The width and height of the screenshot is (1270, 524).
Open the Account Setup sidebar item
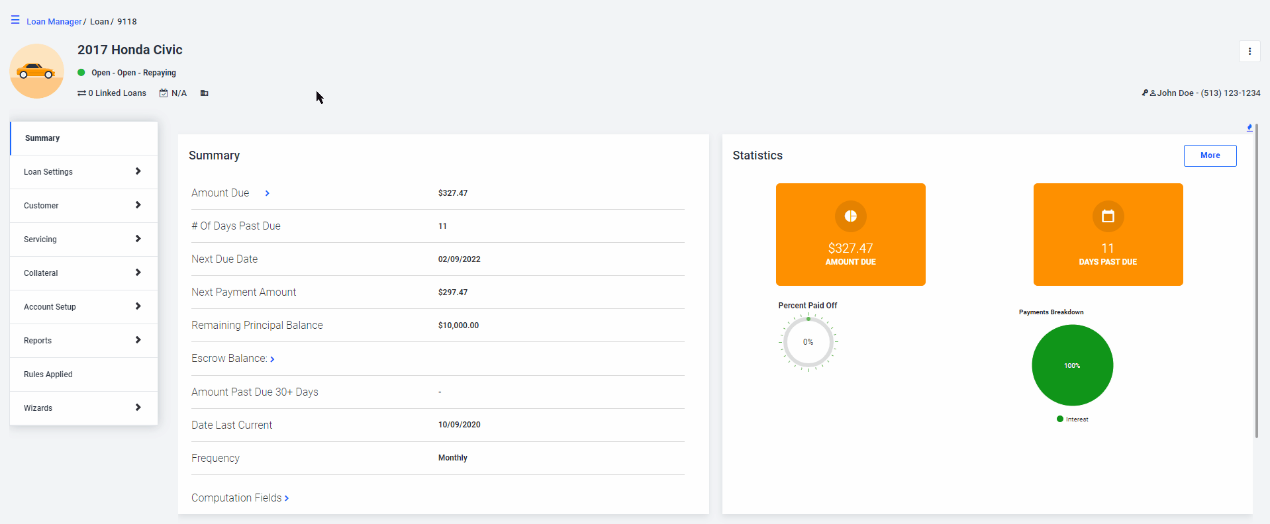(84, 307)
